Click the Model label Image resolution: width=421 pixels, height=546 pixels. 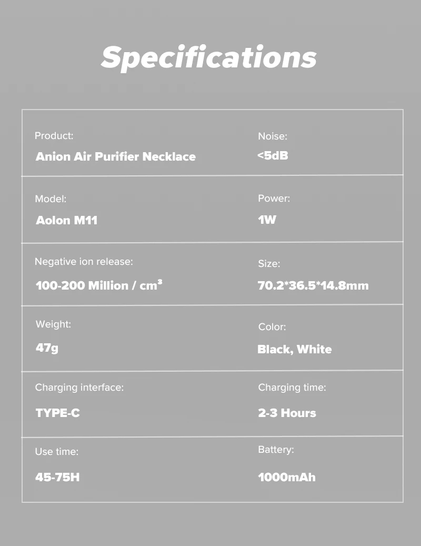coord(51,199)
